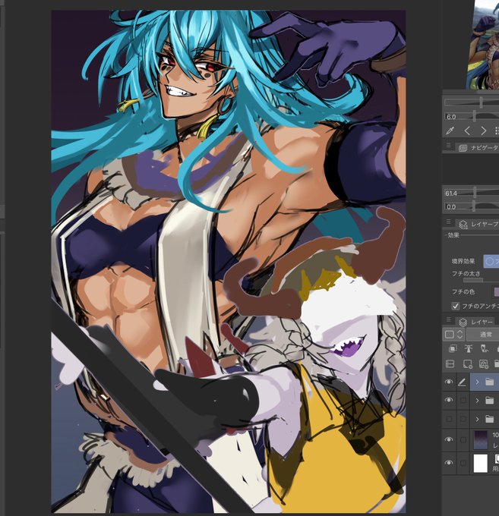This screenshot has width=499, height=516.
Task: Create a new raster layer
Action: (x=468, y=364)
